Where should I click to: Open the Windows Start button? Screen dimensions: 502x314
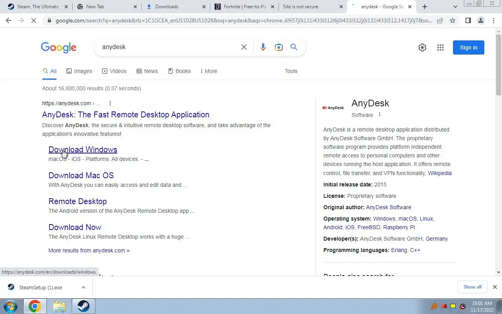[x=11, y=306]
